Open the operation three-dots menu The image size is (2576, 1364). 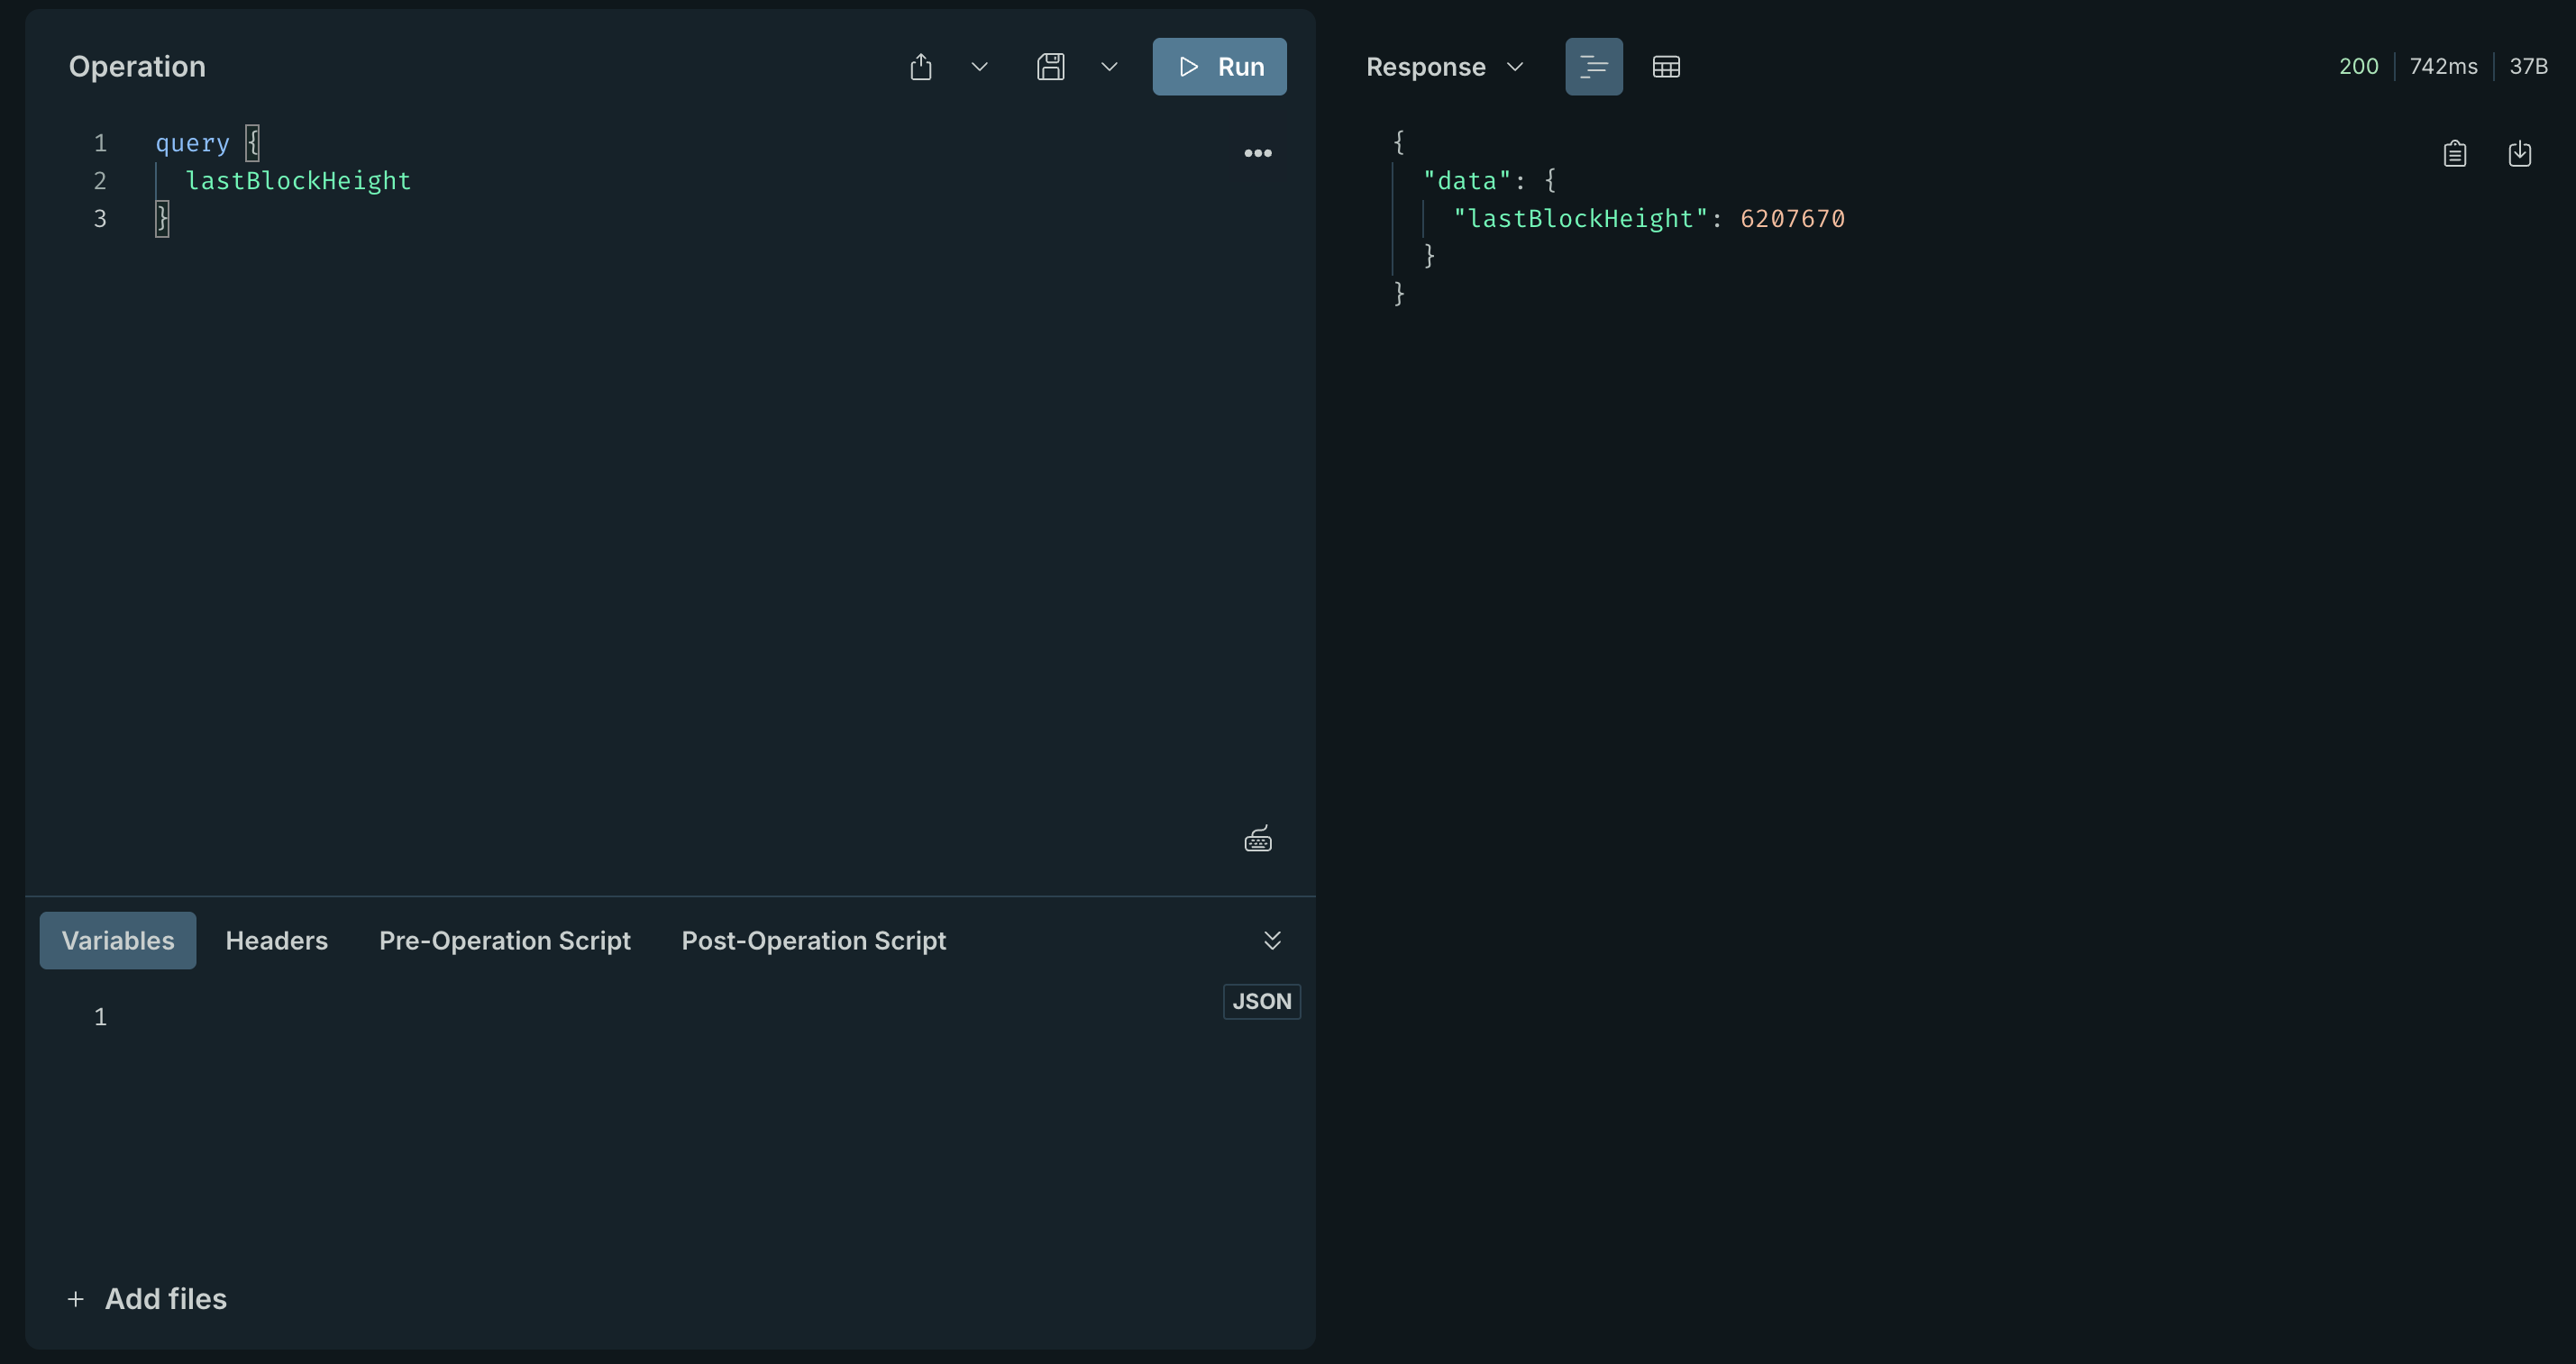(x=1257, y=153)
